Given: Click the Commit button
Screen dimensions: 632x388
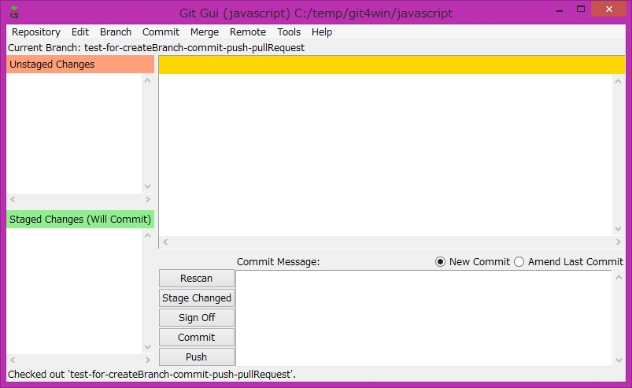Looking at the screenshot, I should (x=197, y=337).
